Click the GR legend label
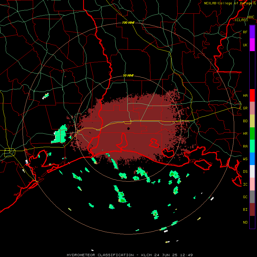 (x=245, y=108)
